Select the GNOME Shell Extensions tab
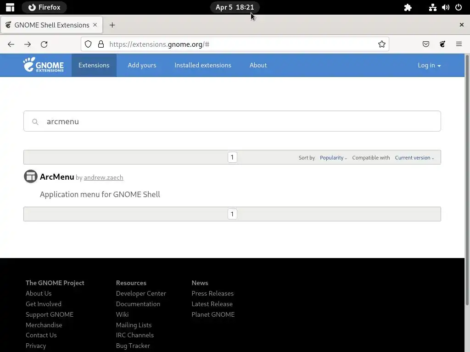The image size is (470, 352). click(51, 25)
